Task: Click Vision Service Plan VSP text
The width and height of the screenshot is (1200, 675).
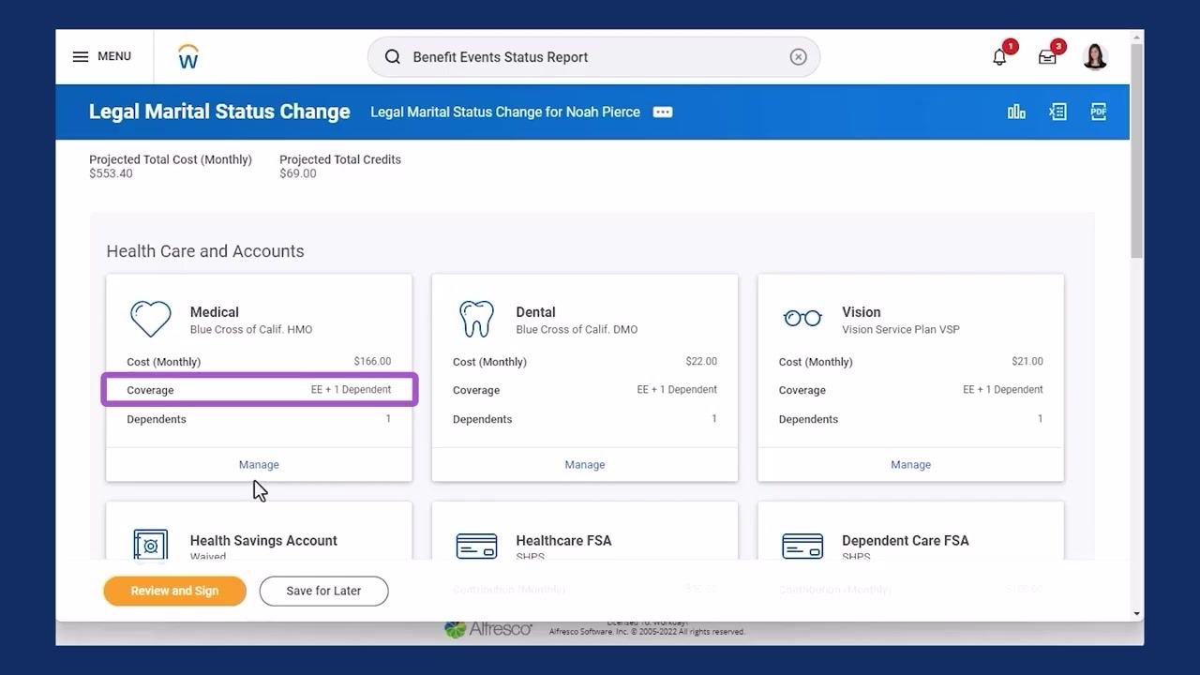Action: (x=901, y=330)
